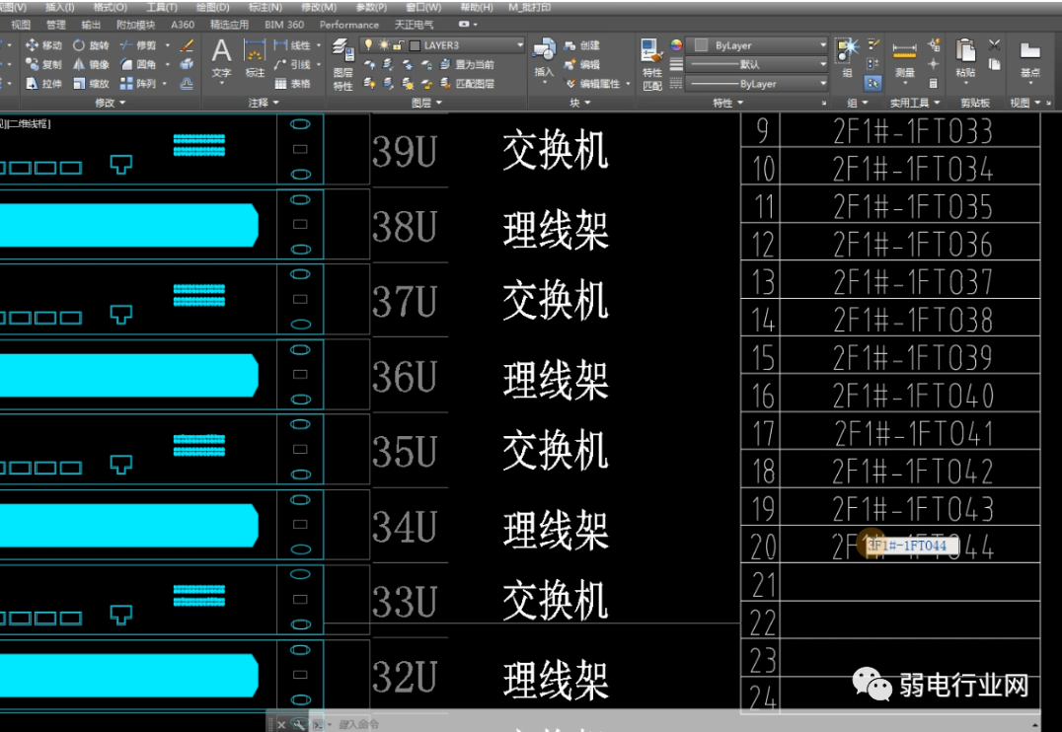
Task: Click the 置为当前 layer button
Action: point(474,65)
